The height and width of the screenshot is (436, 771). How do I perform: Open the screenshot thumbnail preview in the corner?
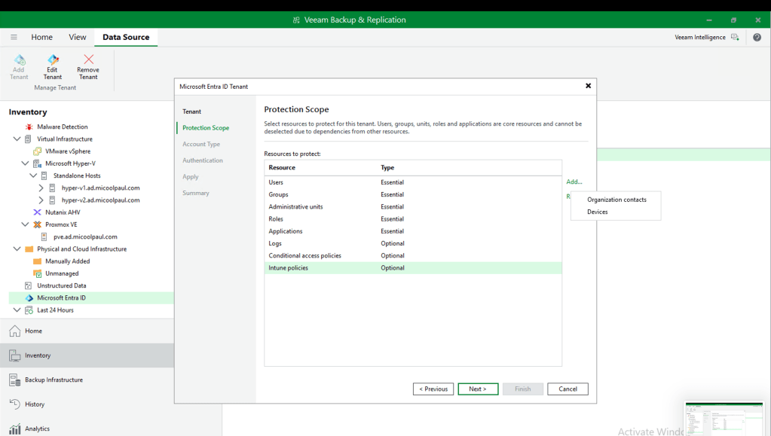[x=725, y=419]
